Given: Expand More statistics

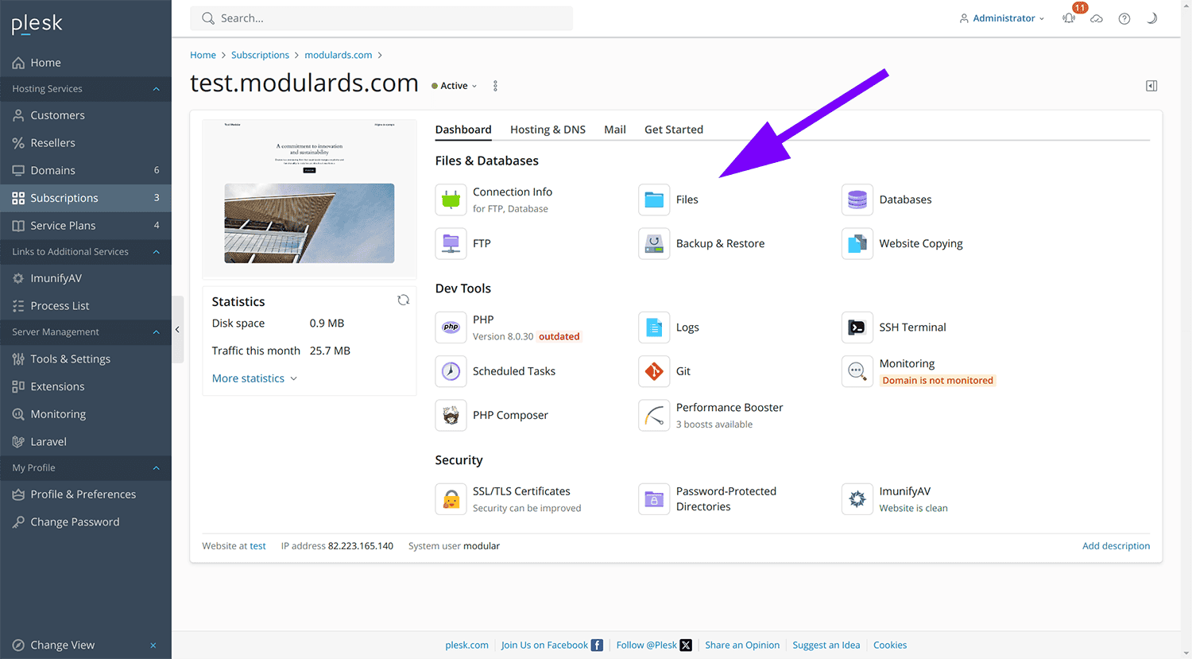Looking at the screenshot, I should pos(254,378).
